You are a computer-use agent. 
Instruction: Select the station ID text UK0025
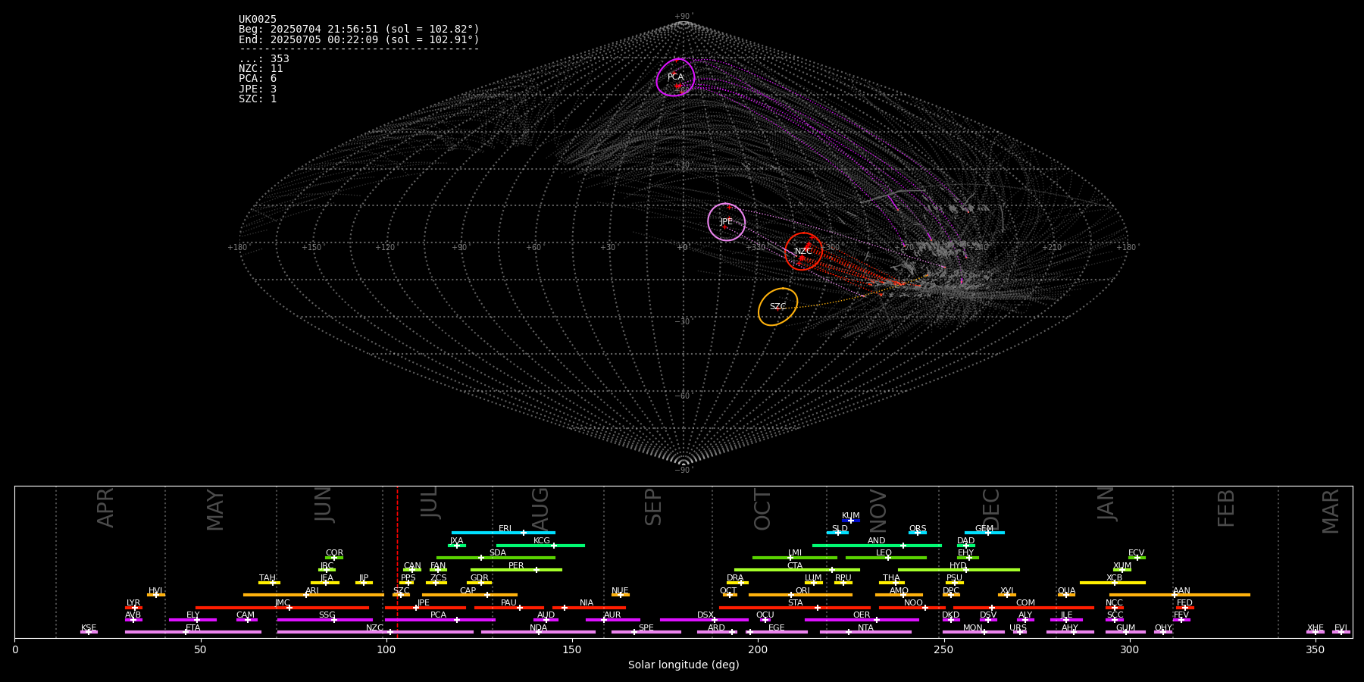(258, 20)
